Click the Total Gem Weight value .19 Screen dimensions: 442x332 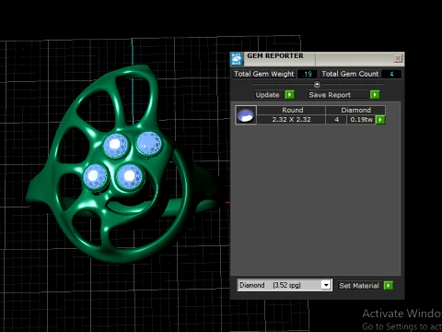[308, 74]
